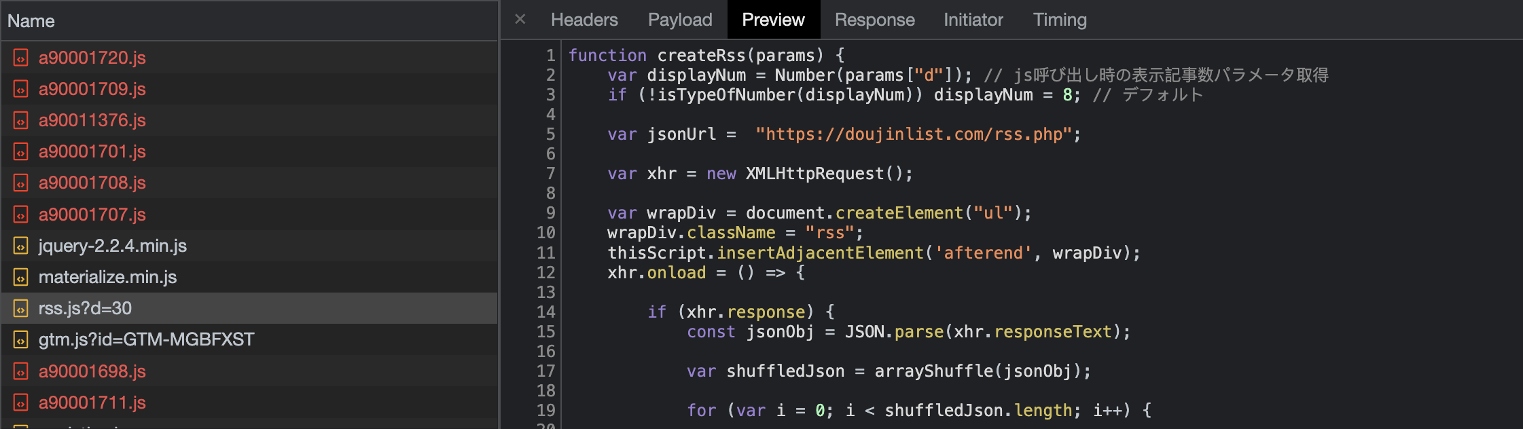The height and width of the screenshot is (429, 1523).
Task: Click XMLHttpRequest on line 7
Action: [x=815, y=174]
